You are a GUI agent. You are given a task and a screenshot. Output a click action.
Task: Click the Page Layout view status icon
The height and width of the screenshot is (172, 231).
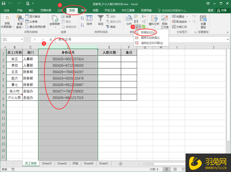[x=175, y=169]
